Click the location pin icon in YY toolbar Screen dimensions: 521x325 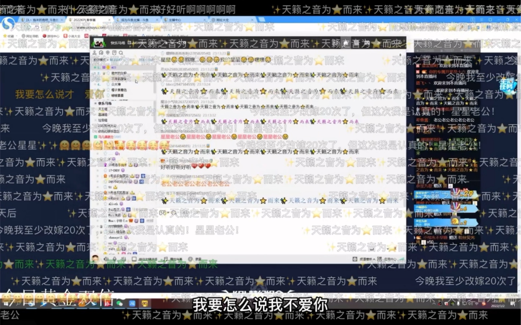108,53
